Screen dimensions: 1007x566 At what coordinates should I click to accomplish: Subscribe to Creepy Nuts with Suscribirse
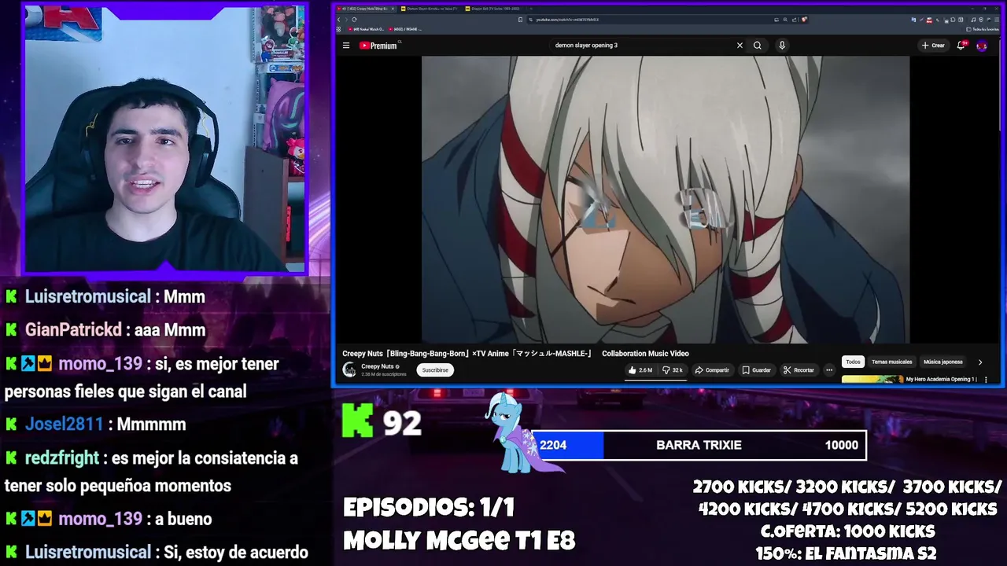pos(435,370)
